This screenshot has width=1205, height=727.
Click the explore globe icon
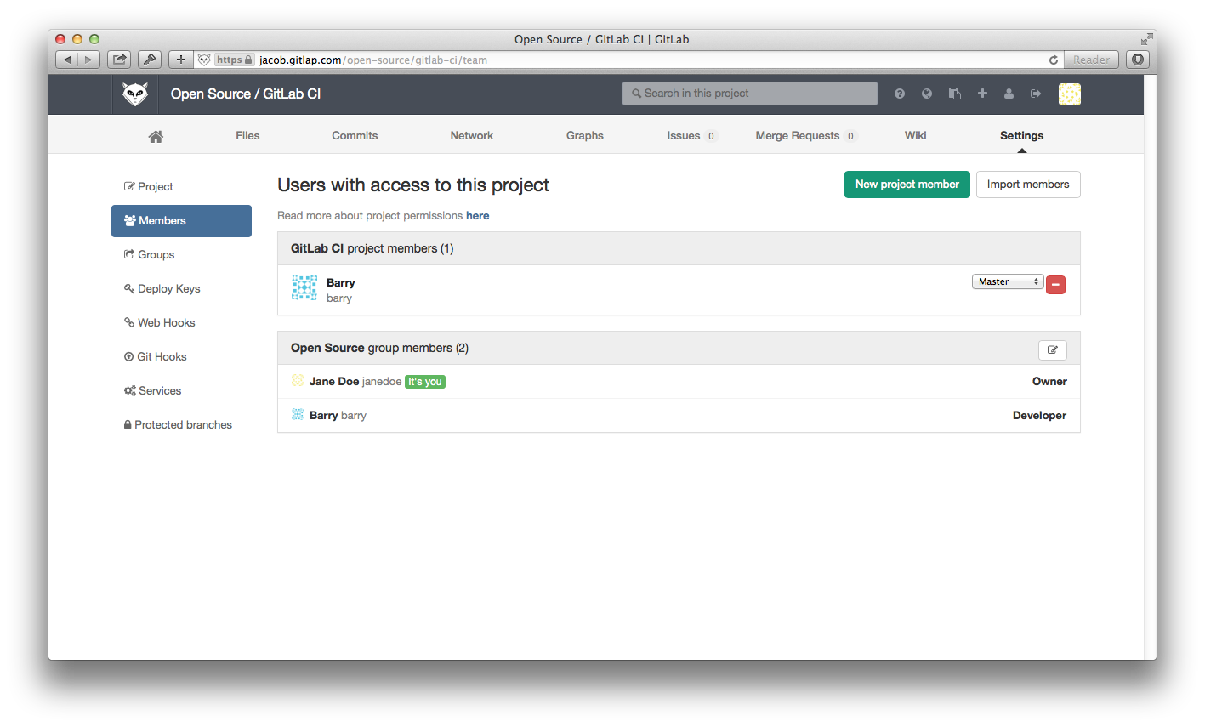[926, 94]
